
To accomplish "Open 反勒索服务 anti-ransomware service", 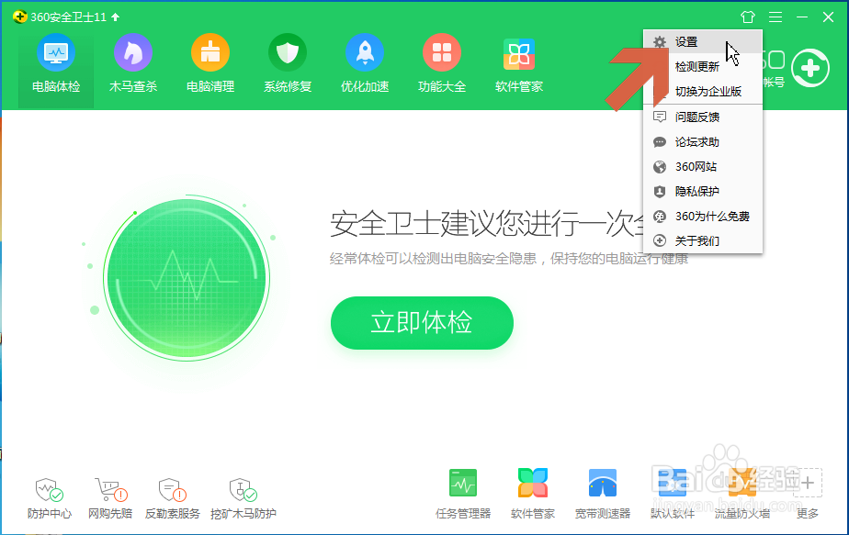I will 172,499.
